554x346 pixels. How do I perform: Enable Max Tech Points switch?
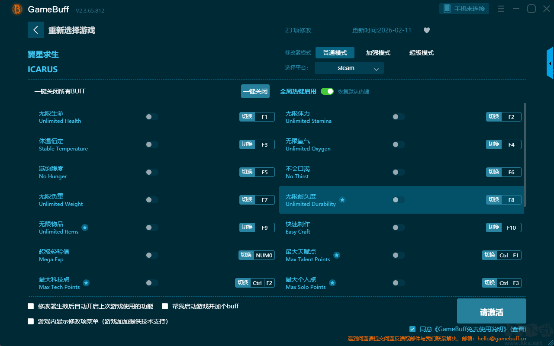coord(152,283)
